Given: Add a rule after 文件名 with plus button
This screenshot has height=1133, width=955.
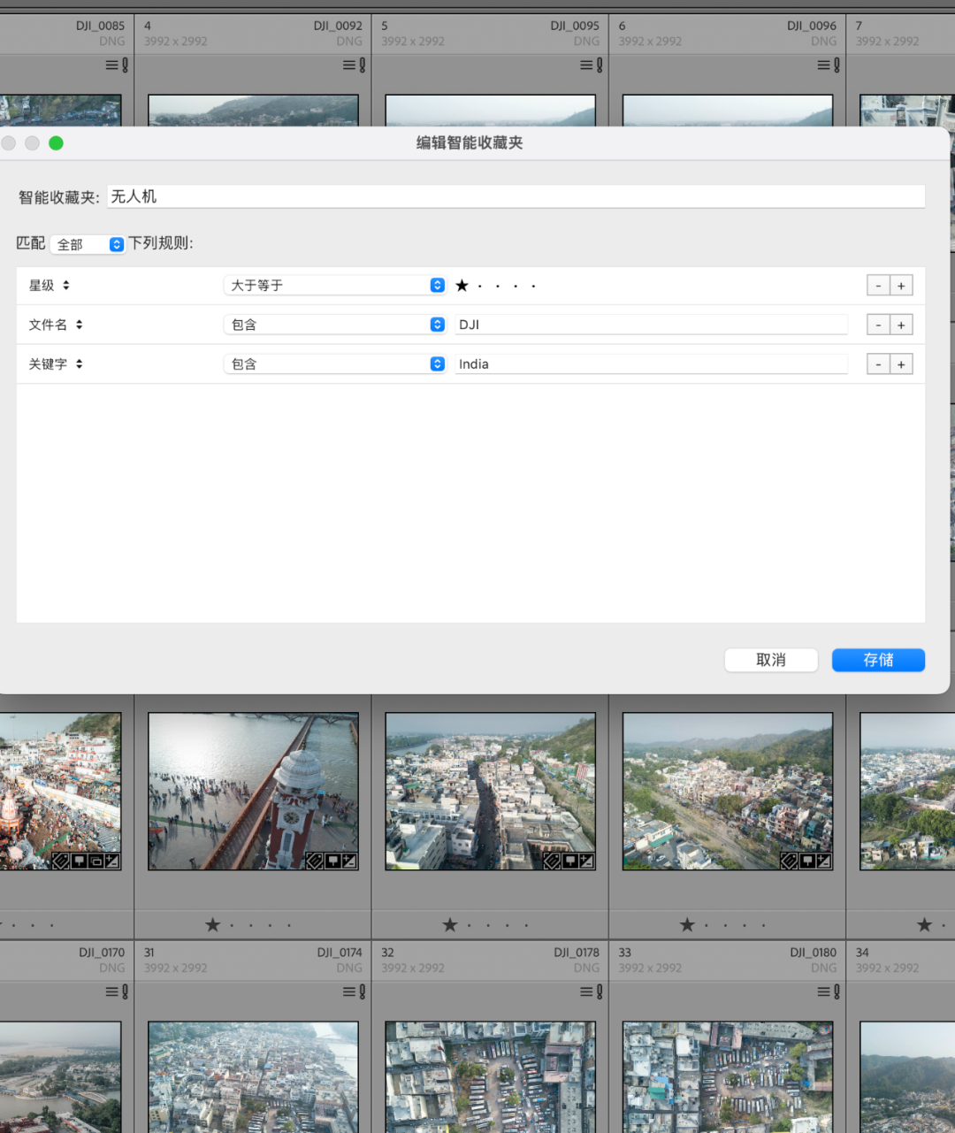Looking at the screenshot, I should (901, 325).
